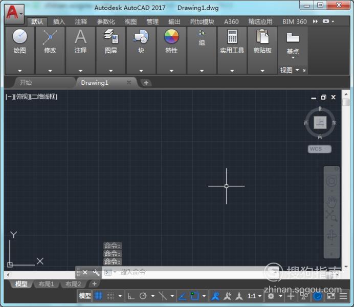354x307 pixels.
Task: Click the [俯视] view control label
Action: coord(22,97)
